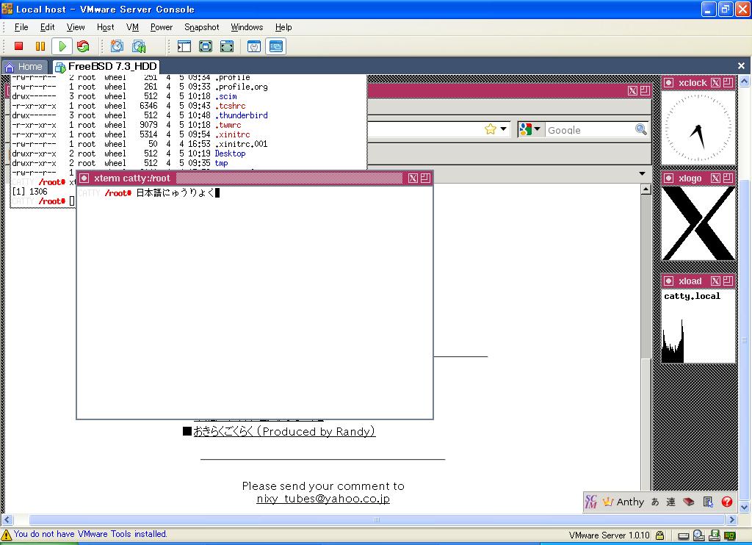Click the catty.local label in xload
Viewport: 752px width, 545px height.
(692, 296)
